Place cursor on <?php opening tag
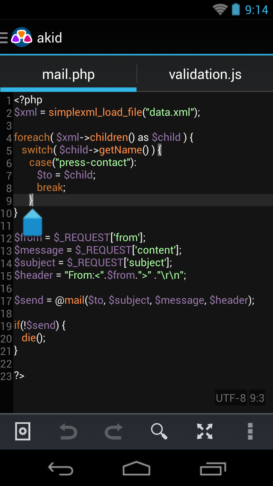The width and height of the screenshot is (273, 486). (x=28, y=100)
